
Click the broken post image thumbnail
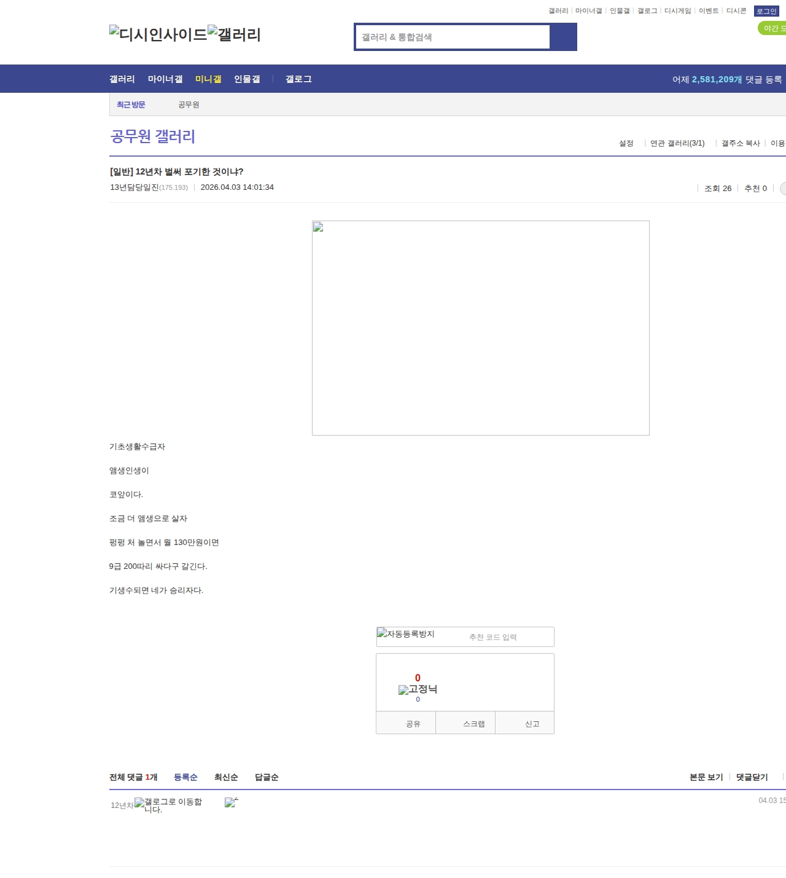[480, 327]
